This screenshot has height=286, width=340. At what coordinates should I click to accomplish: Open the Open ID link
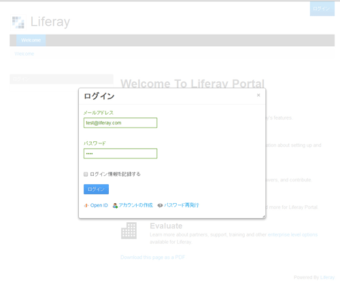coord(99,205)
